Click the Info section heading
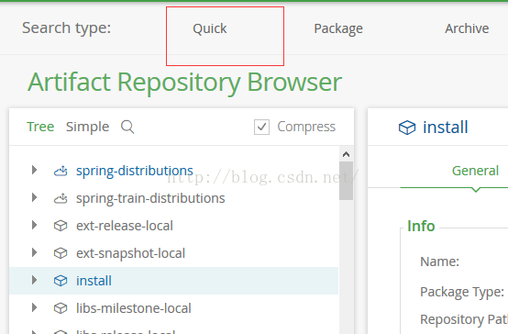The image size is (508, 334). coord(421,226)
